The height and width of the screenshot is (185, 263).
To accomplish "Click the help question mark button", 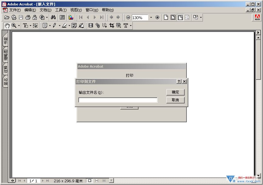I will point(179,82).
